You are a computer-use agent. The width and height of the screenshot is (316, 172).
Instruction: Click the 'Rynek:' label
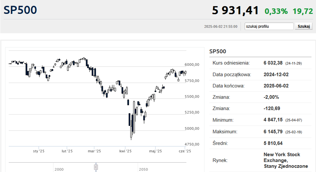[x=220, y=160]
